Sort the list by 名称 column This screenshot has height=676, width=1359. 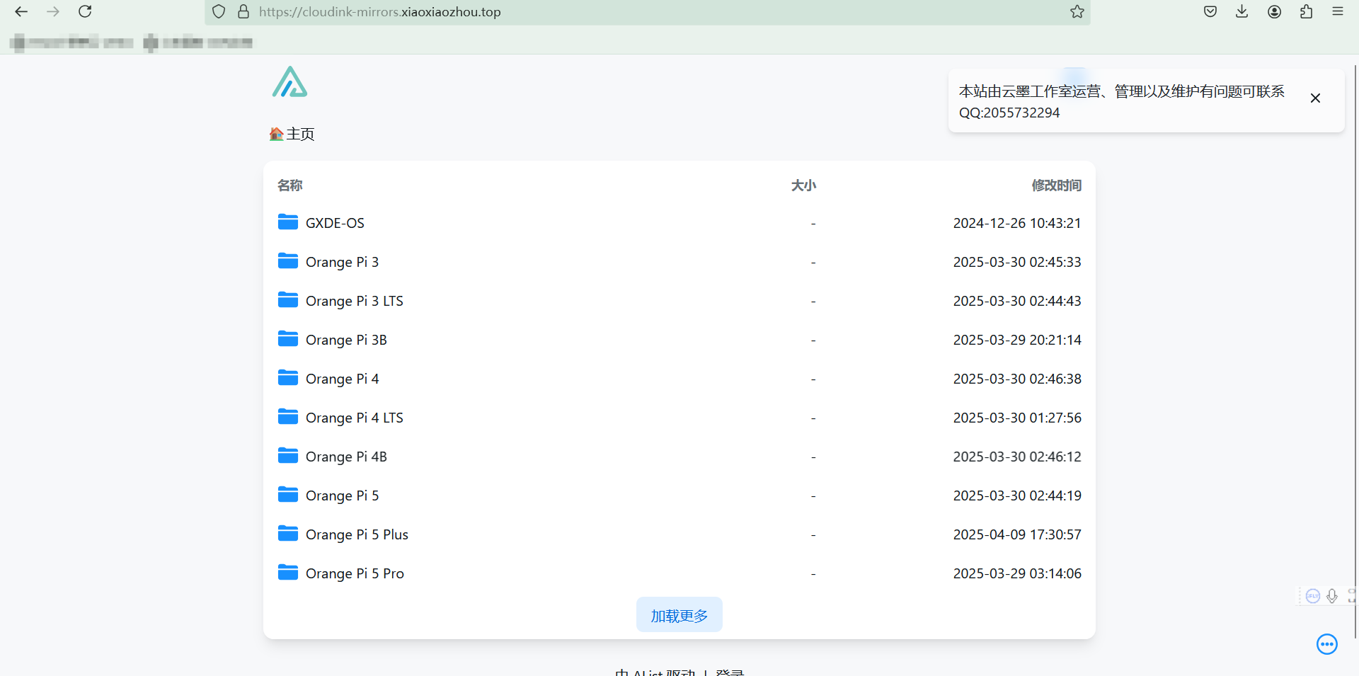pyautogui.click(x=289, y=185)
